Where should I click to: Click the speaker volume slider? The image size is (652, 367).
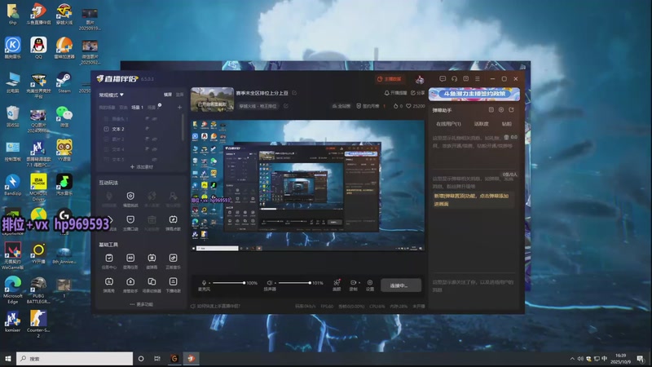[294, 283]
